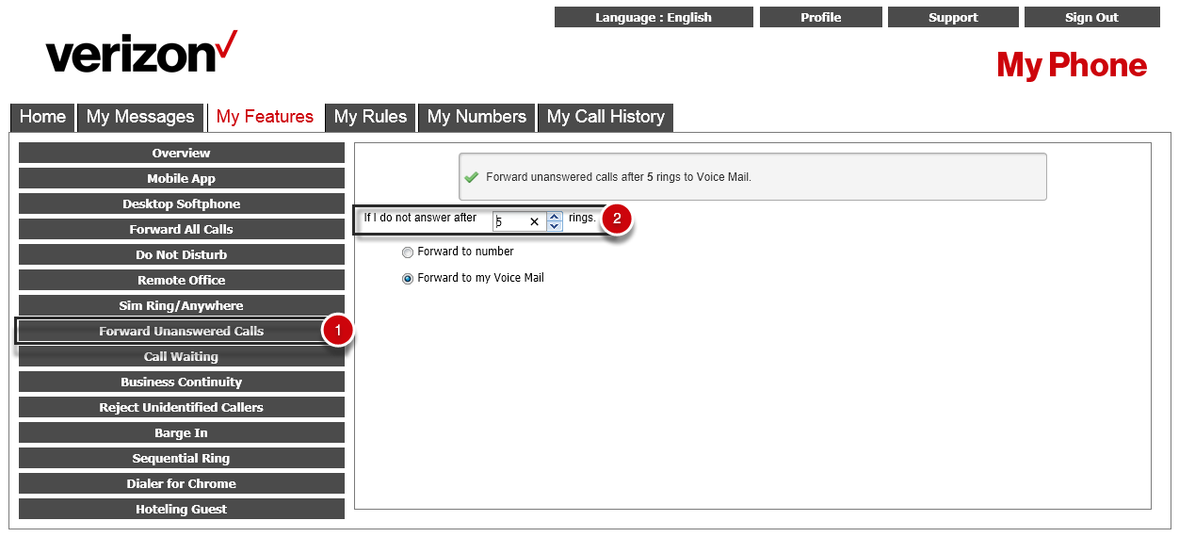Click the Verizon logo

141,52
